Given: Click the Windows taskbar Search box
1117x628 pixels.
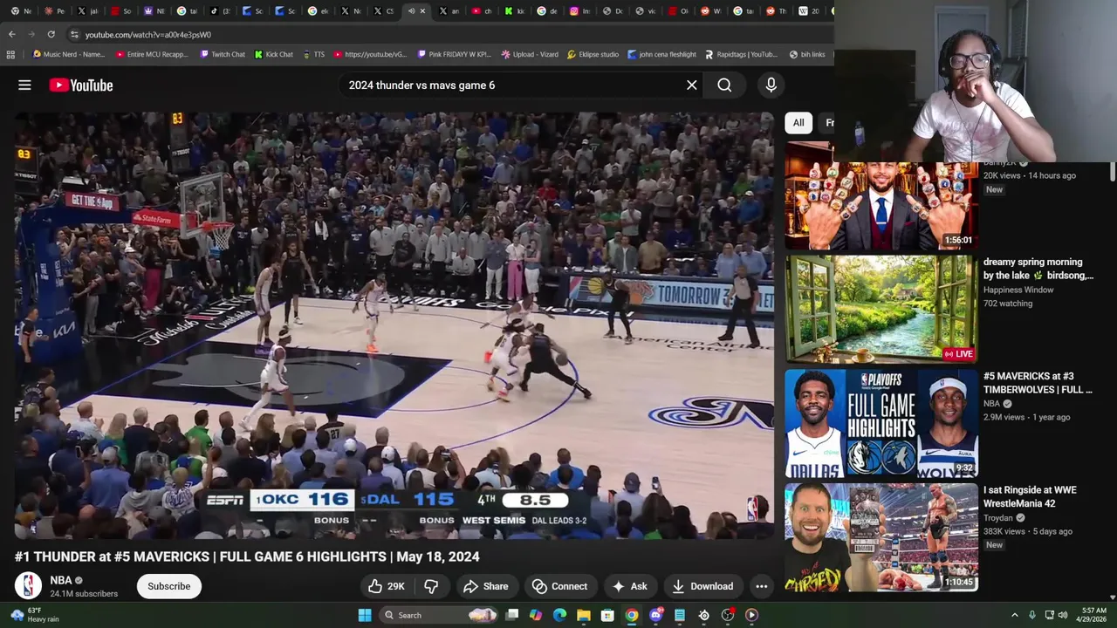Looking at the screenshot, I should 441,615.
